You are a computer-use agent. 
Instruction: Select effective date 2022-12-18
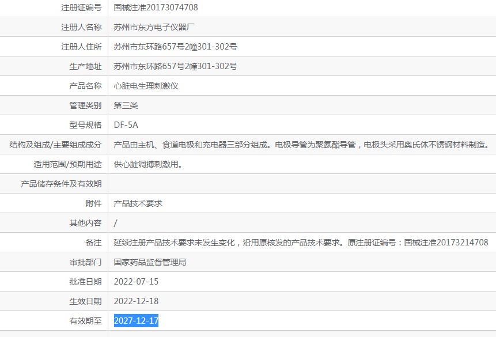[x=136, y=301]
